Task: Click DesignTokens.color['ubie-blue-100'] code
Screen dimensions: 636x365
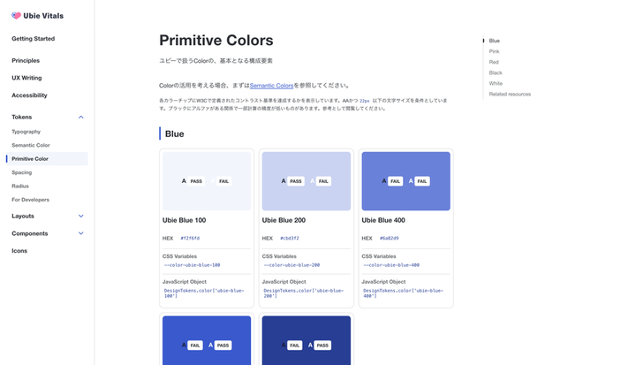Action: (204, 293)
